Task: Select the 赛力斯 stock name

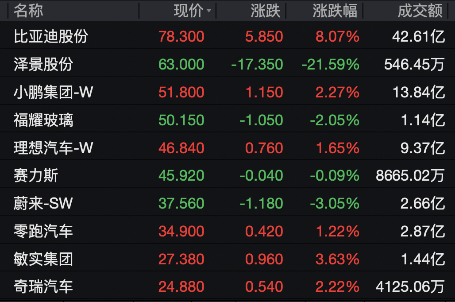Action: 36,175
